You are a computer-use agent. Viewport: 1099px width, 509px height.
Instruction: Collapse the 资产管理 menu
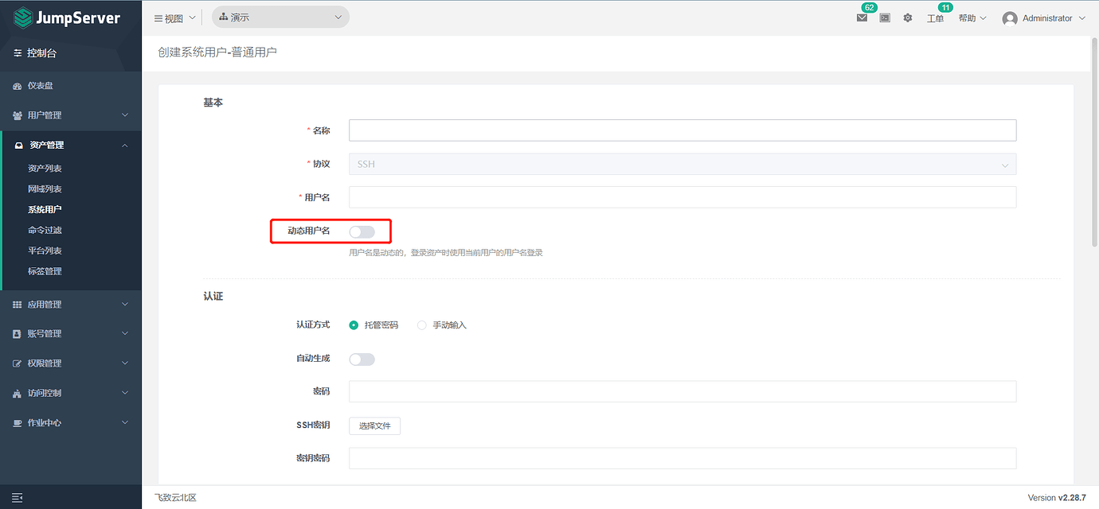(x=71, y=146)
